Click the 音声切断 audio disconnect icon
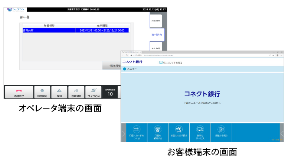This screenshot has width=288, height=163. coord(76,91)
